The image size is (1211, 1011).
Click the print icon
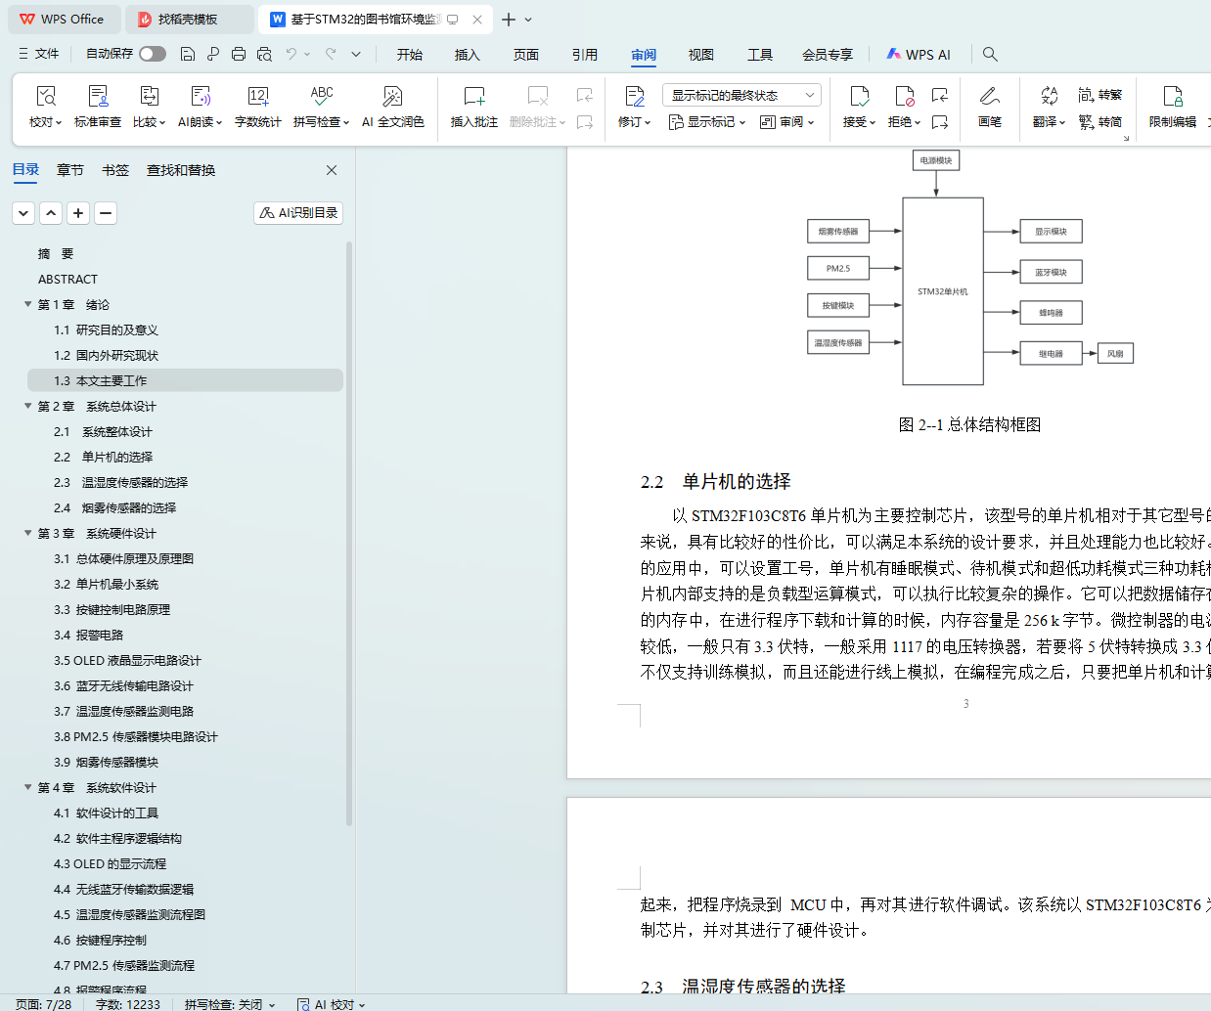click(239, 54)
